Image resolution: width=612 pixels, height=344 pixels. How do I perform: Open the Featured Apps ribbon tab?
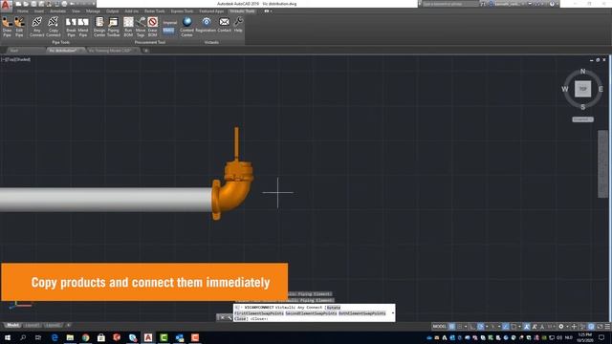point(211,11)
